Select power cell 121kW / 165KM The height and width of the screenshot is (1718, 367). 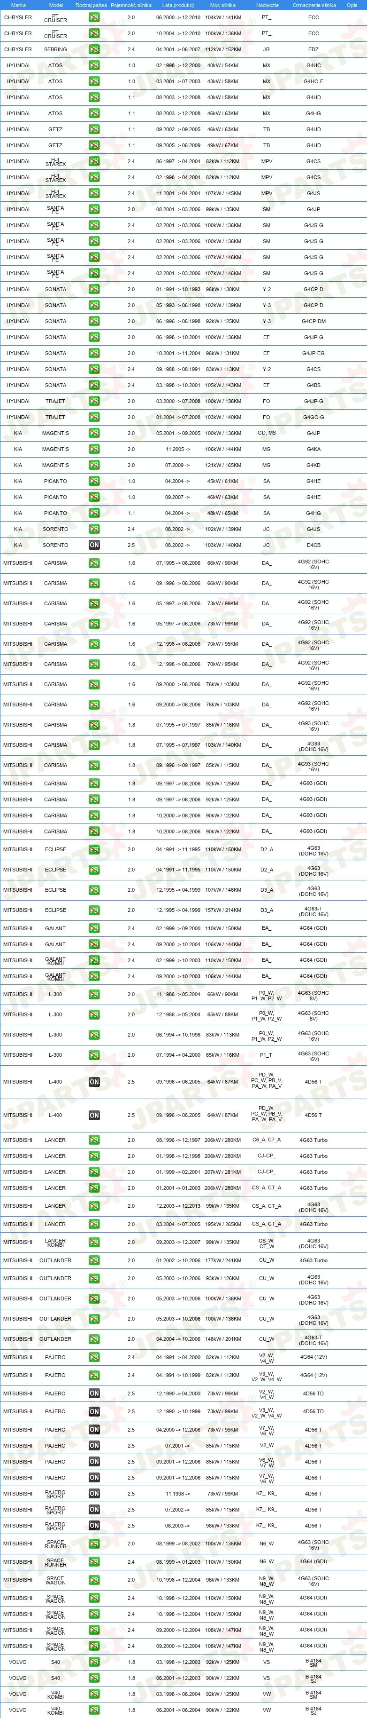[x=222, y=465]
